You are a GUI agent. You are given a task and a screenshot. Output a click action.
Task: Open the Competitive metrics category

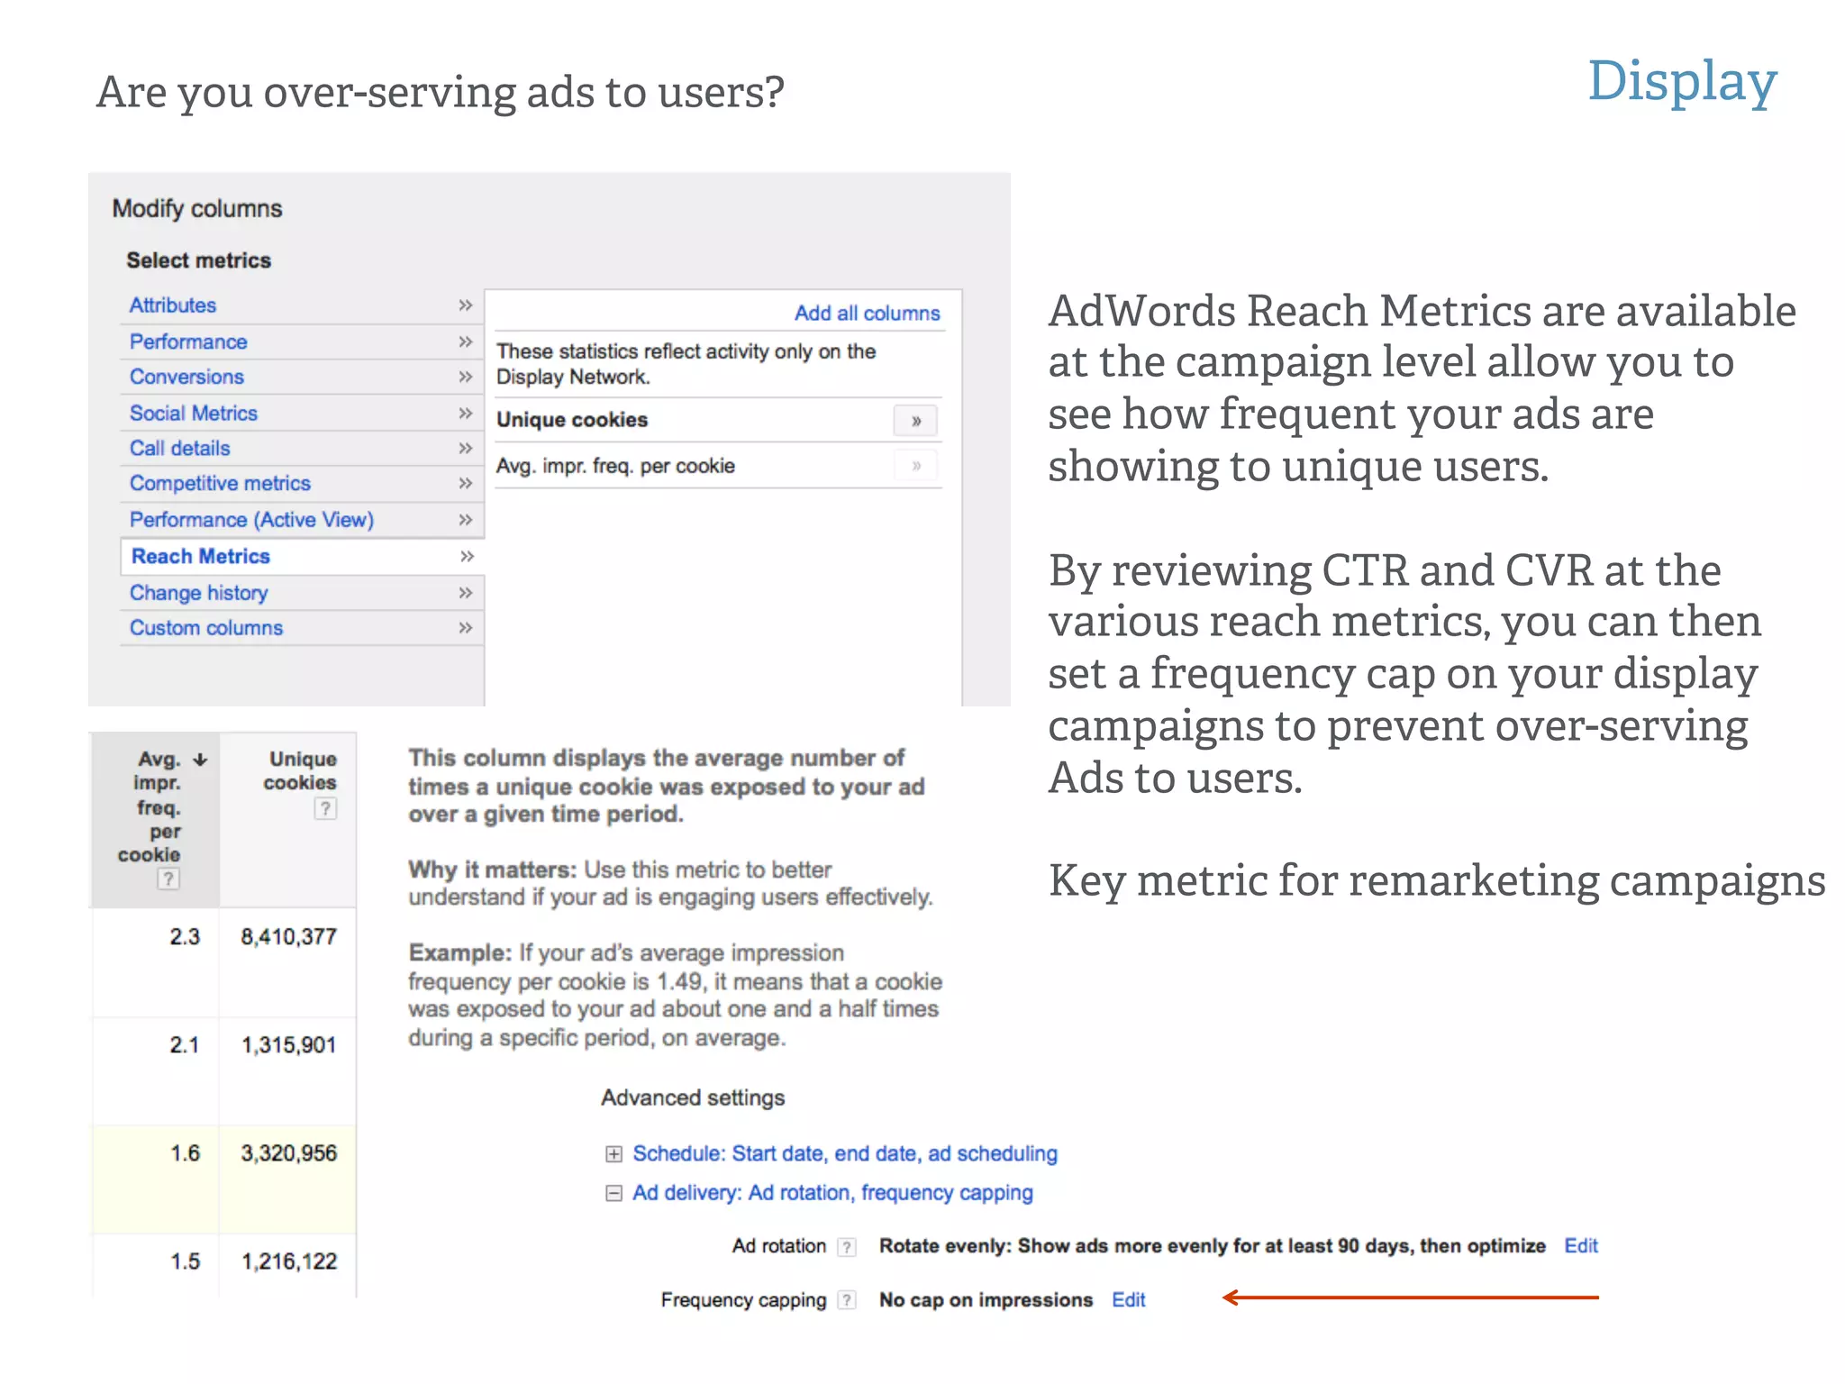click(220, 484)
